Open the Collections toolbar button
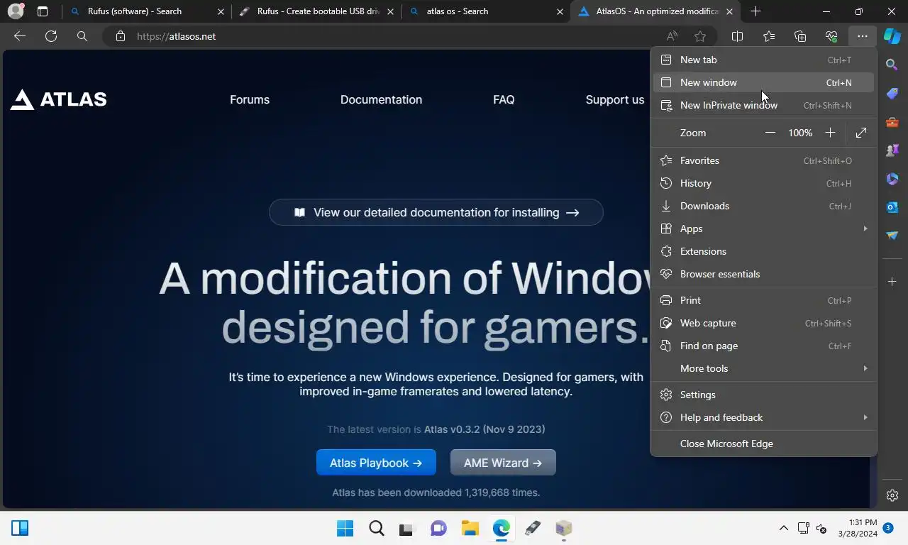This screenshot has width=908, height=545. [800, 36]
